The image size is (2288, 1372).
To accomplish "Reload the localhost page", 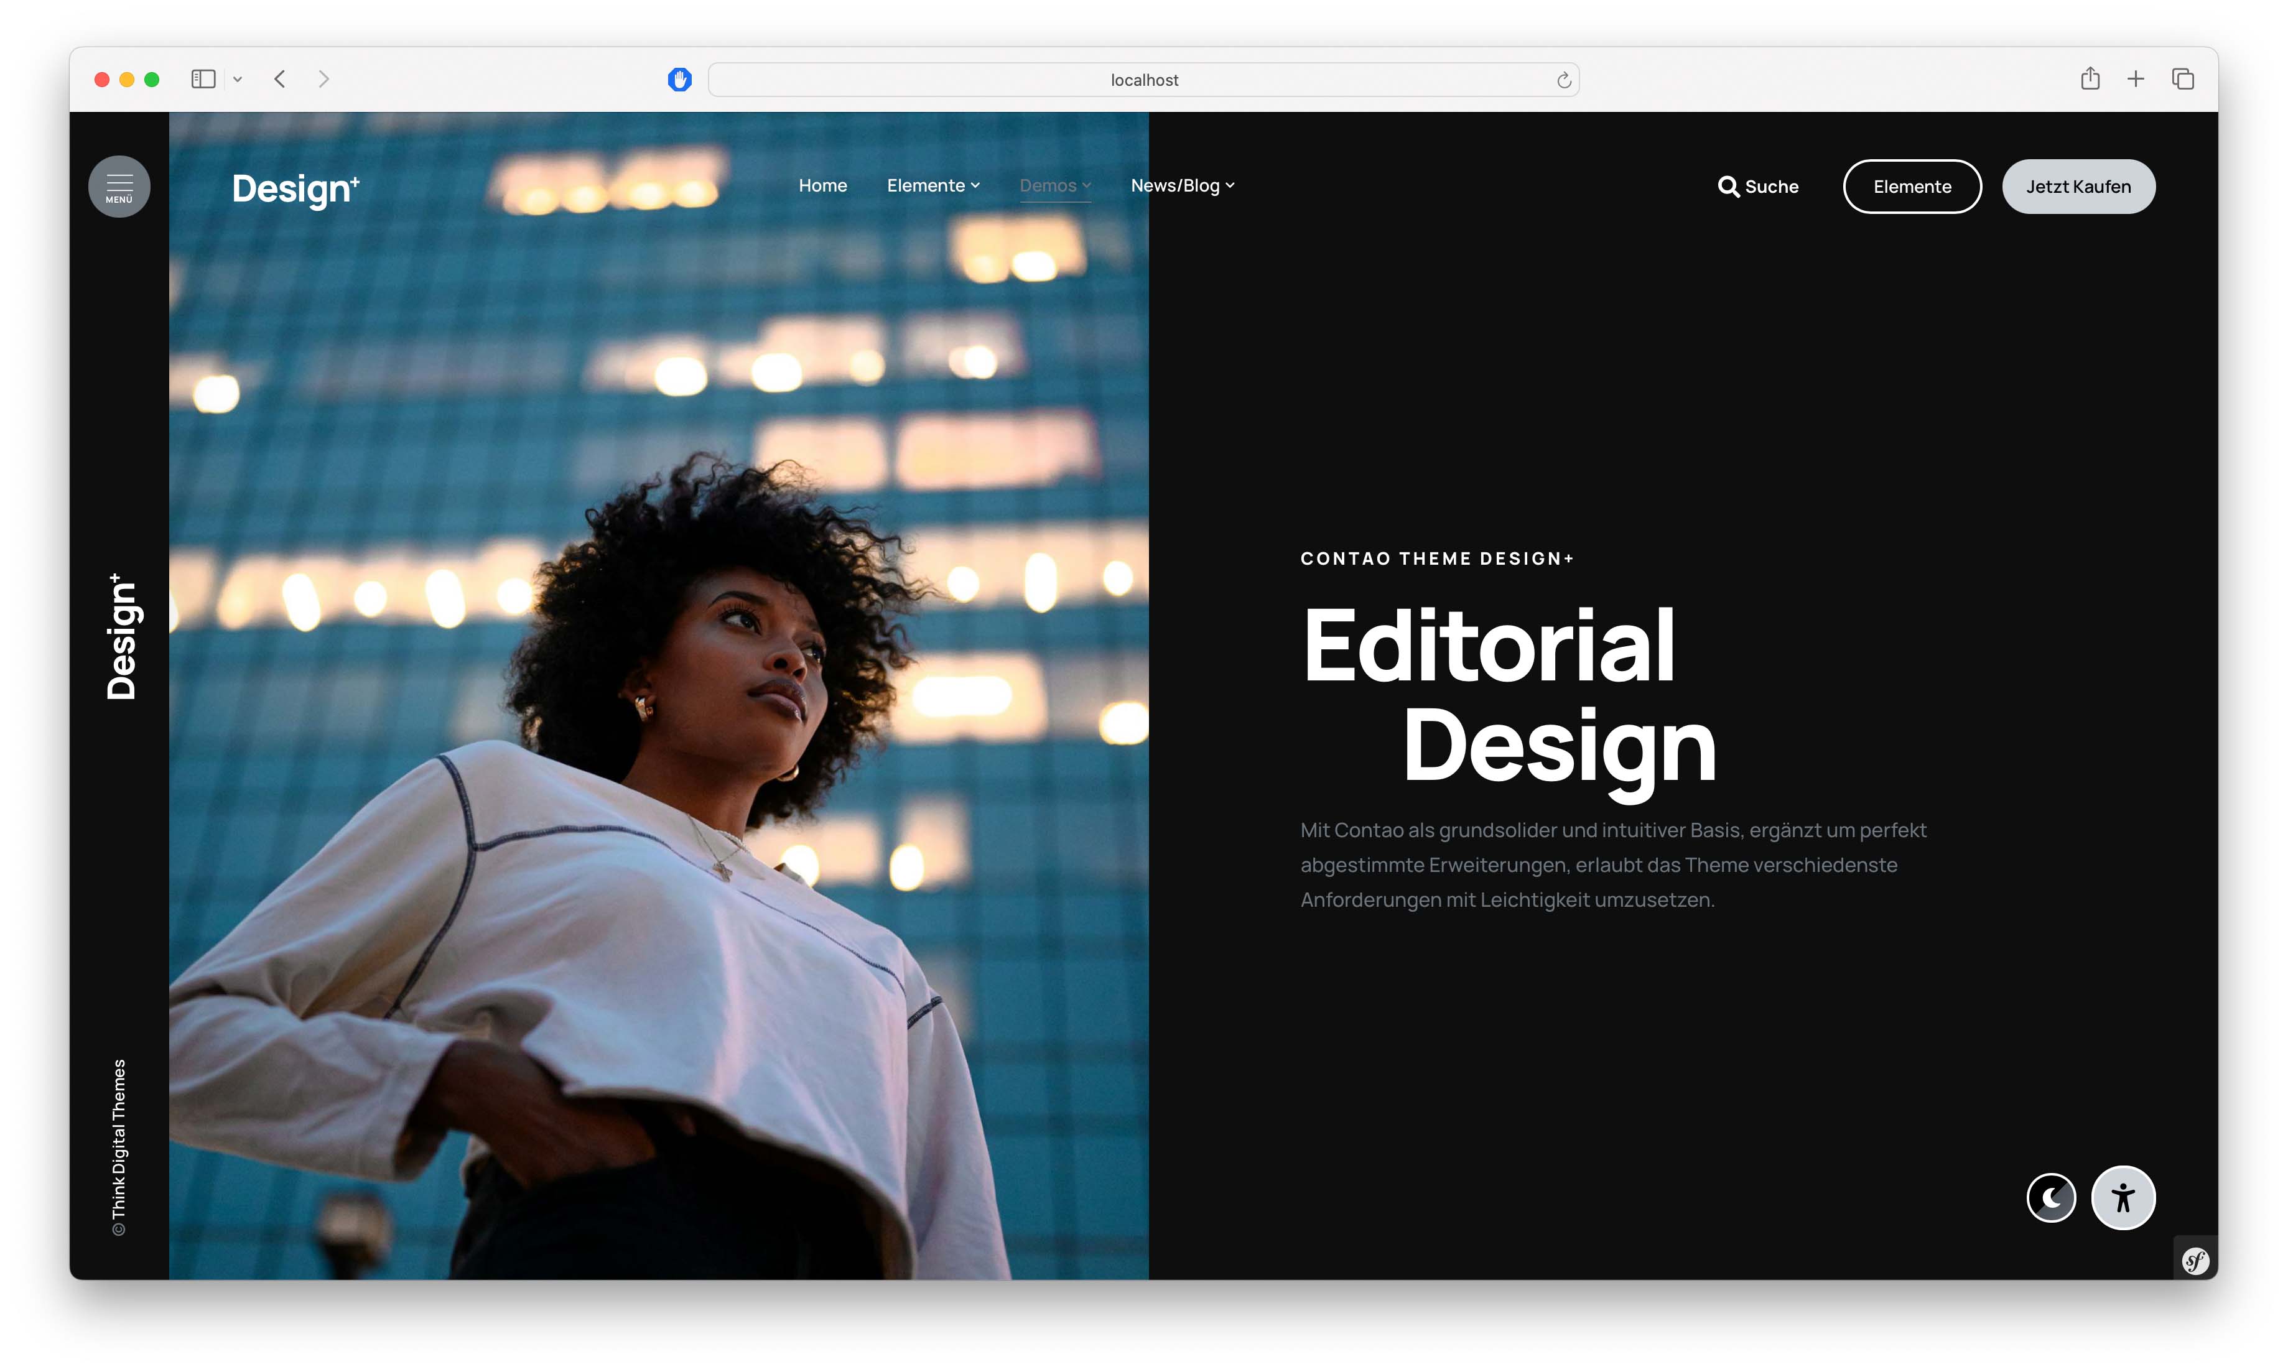I will click(x=1563, y=80).
